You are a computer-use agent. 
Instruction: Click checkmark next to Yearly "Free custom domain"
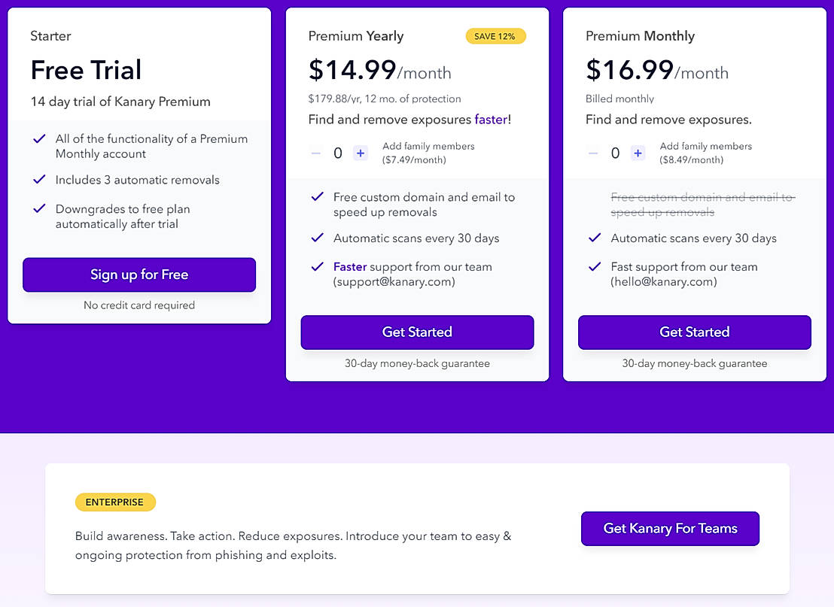tap(317, 197)
